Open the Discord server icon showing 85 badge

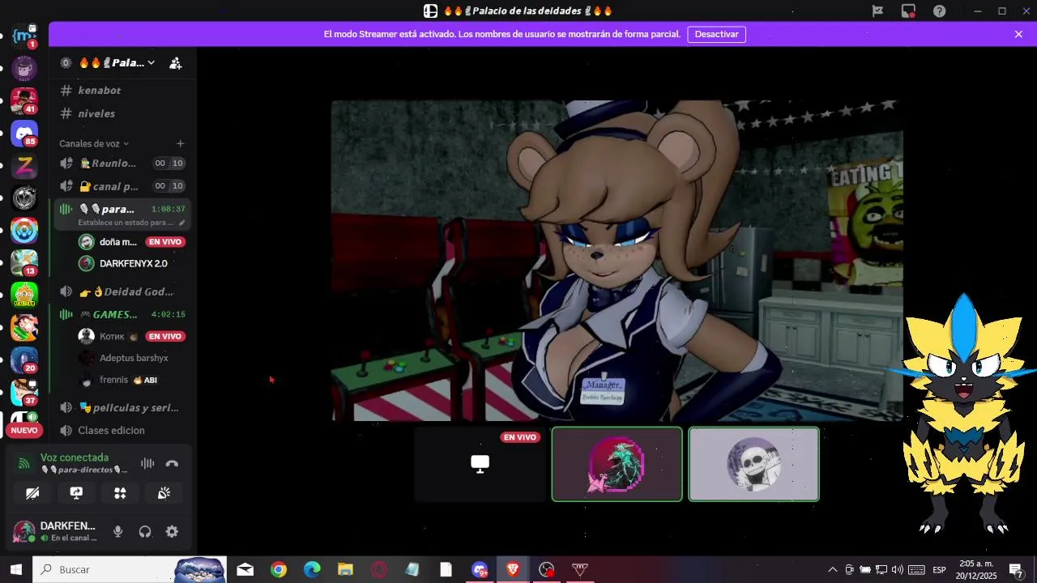pos(24,133)
